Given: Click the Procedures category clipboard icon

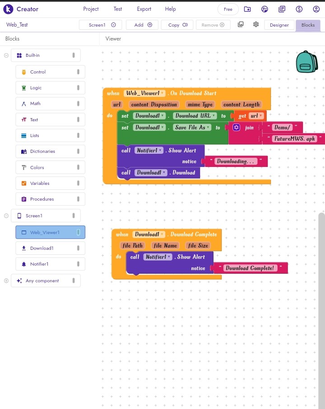Looking at the screenshot, I should coord(24,199).
